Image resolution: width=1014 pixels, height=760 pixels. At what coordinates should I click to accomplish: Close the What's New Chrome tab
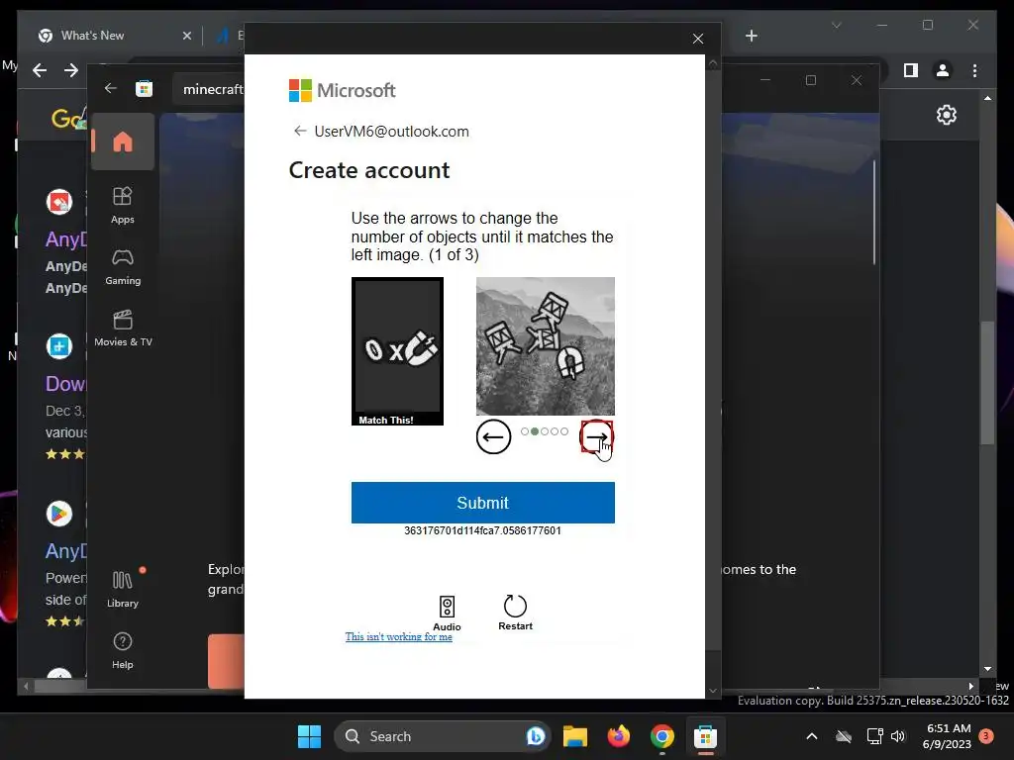pos(187,36)
